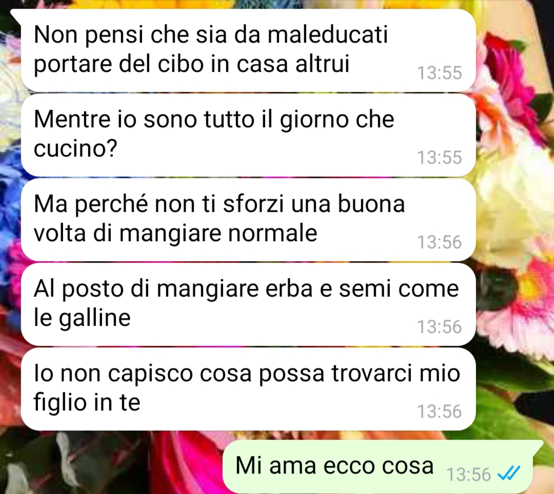Tap the 'Non pensi che sia da maleducati' message

click(x=248, y=50)
